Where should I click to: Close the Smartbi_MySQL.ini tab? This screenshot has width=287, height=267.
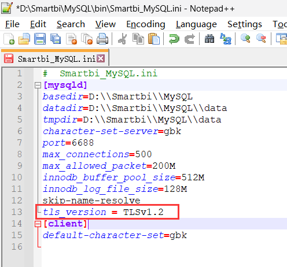point(101,58)
